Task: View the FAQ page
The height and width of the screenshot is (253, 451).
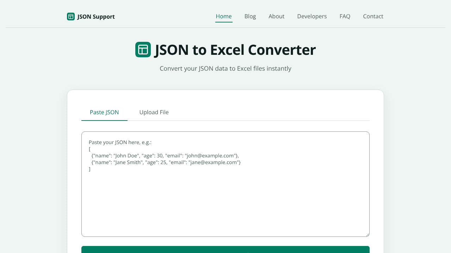Action: click(345, 16)
